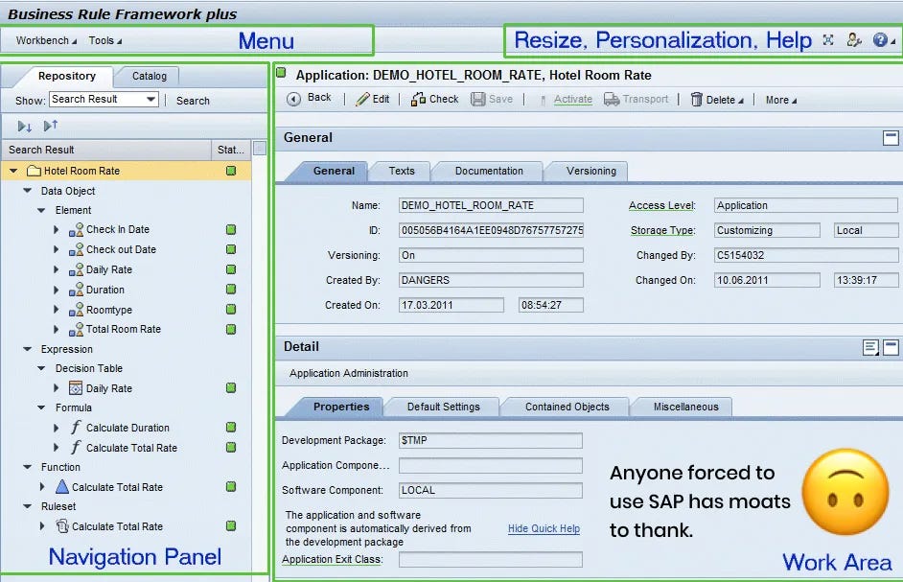Click the Development Package field
The image size is (903, 582).
(x=490, y=440)
